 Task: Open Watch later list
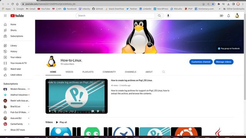[x=17, y=69]
